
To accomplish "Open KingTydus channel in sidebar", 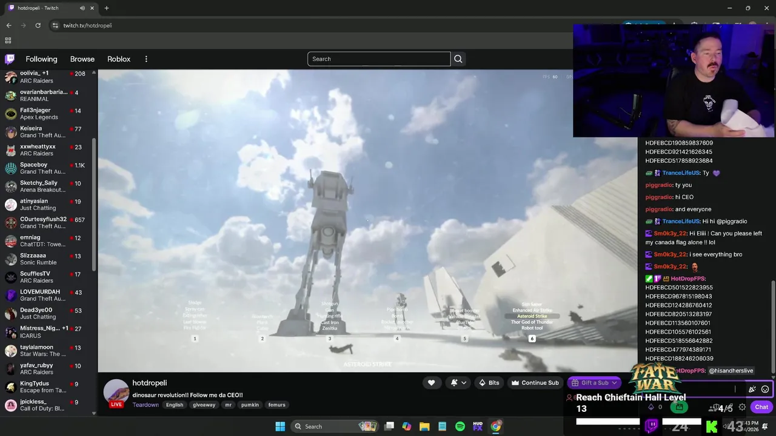I will [48, 387].
